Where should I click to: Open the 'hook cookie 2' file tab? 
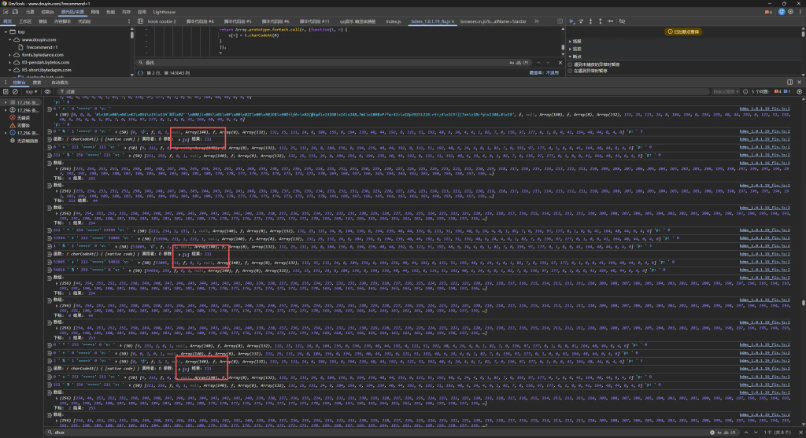pos(163,22)
